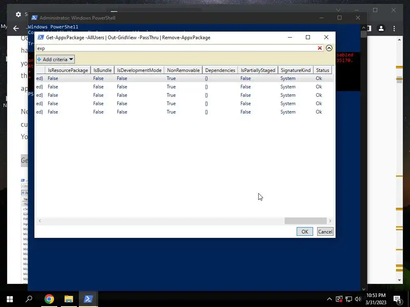The height and width of the screenshot is (307, 410).
Task: Show hidden tray icons chevron
Action: click(329, 299)
